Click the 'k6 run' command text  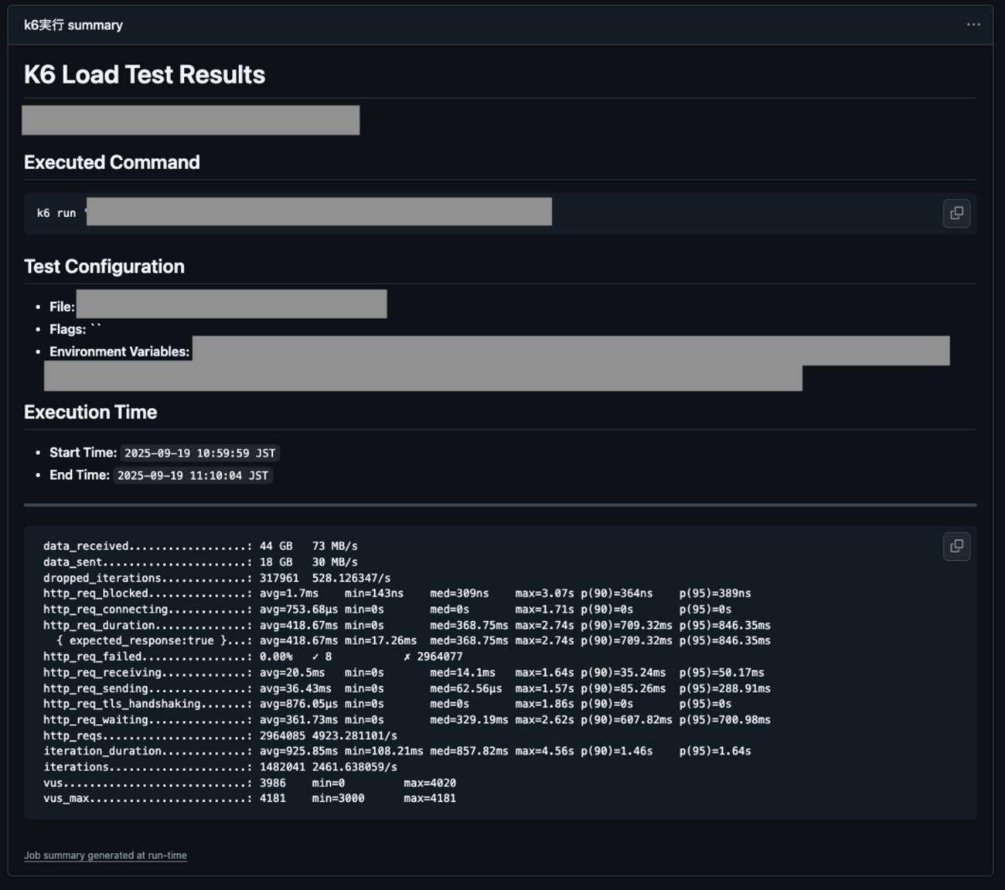click(x=56, y=213)
